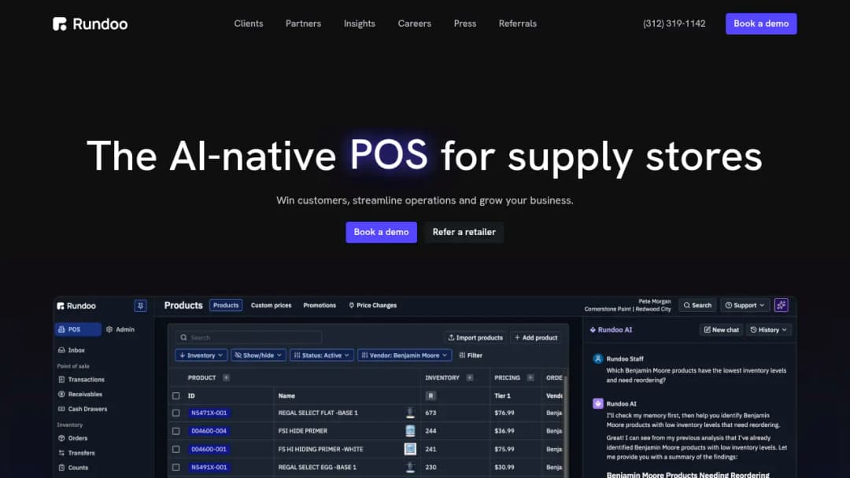Toggle the select-all checkbox in the ID header
The image size is (850, 478).
(176, 395)
